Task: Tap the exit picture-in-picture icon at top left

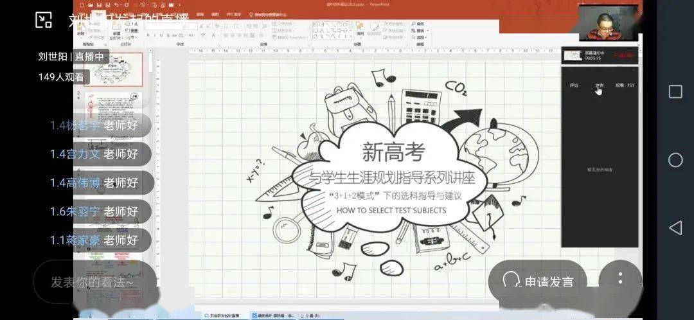Action: click(44, 20)
